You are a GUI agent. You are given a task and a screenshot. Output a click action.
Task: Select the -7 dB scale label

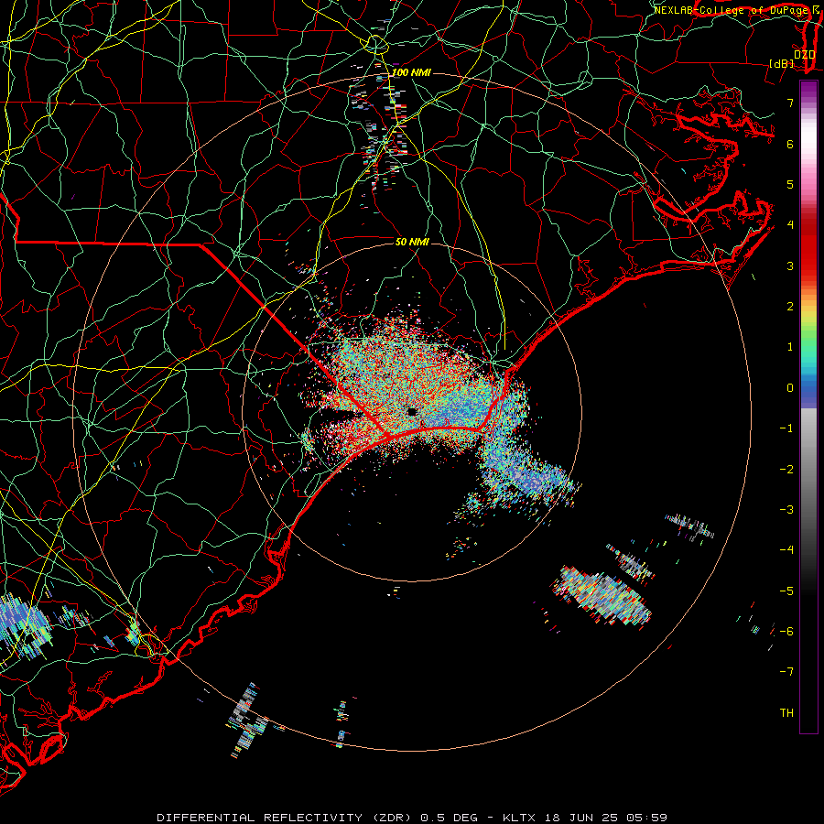(x=786, y=672)
